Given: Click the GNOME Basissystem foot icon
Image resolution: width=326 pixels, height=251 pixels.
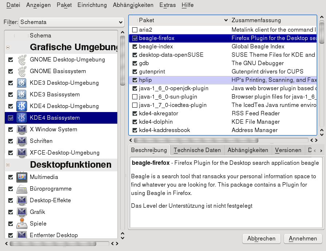Looking at the screenshot, I should point(22,71).
